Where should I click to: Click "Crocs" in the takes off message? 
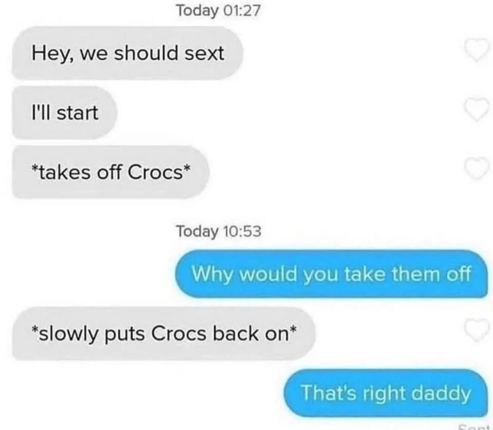[156, 172]
